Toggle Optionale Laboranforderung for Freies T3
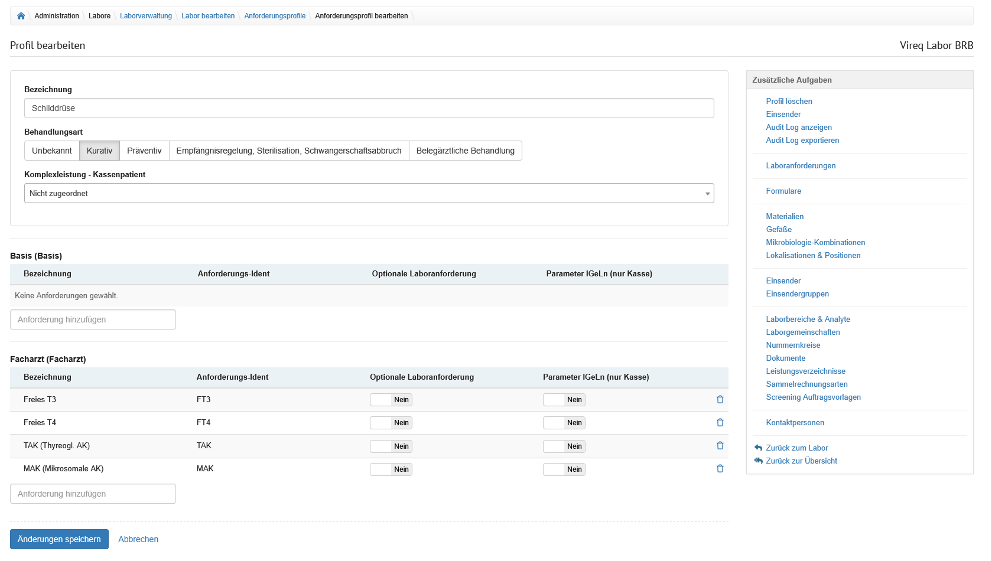 point(391,400)
